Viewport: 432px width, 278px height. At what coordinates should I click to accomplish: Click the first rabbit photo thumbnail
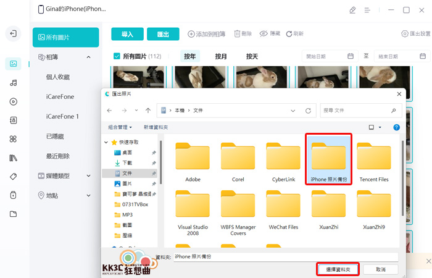139,77
